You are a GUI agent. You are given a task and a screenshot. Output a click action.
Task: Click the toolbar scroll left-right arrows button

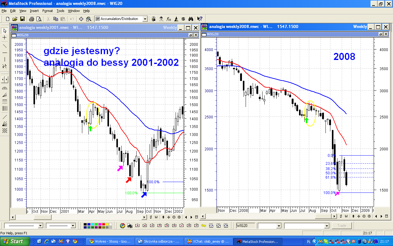[x=5, y=80]
